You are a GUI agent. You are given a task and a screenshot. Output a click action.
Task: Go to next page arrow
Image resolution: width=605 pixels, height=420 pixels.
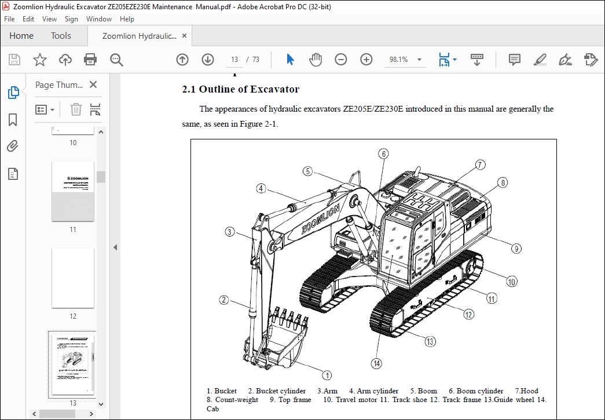(x=208, y=60)
